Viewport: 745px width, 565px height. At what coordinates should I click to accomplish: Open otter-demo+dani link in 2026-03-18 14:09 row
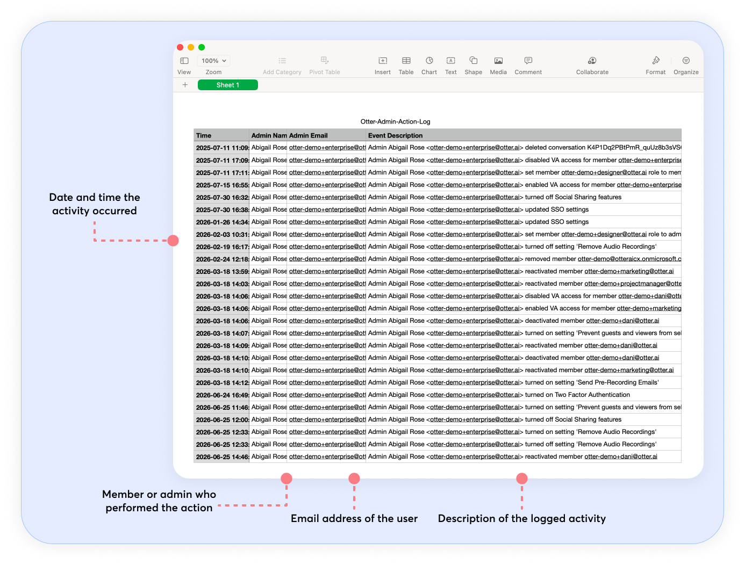(x=621, y=345)
